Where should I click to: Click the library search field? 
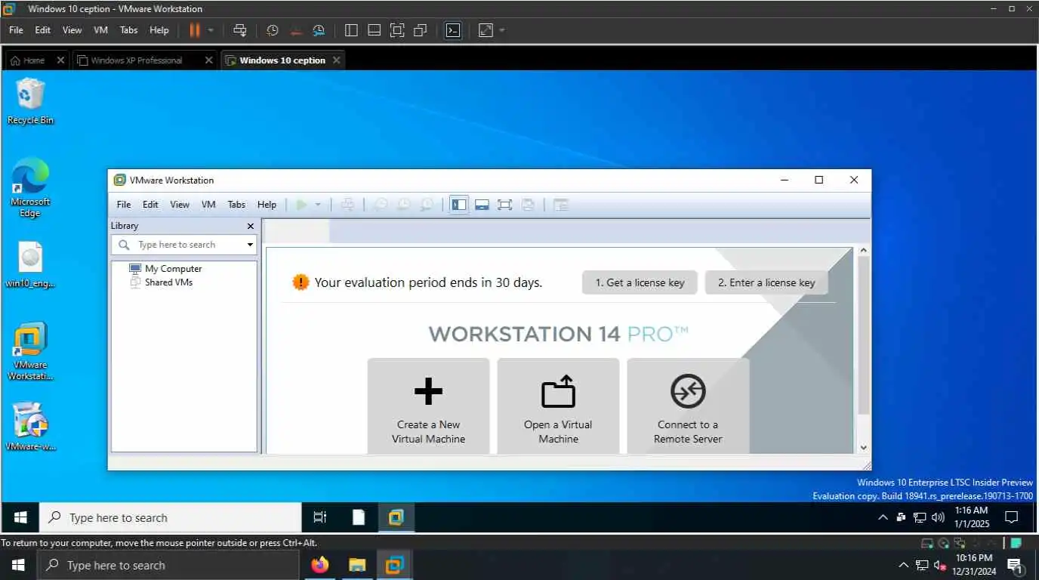(x=184, y=245)
